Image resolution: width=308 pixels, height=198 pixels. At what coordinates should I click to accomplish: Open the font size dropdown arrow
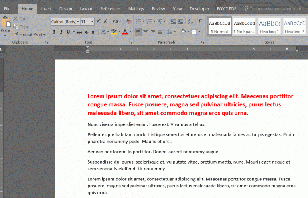tap(92, 22)
